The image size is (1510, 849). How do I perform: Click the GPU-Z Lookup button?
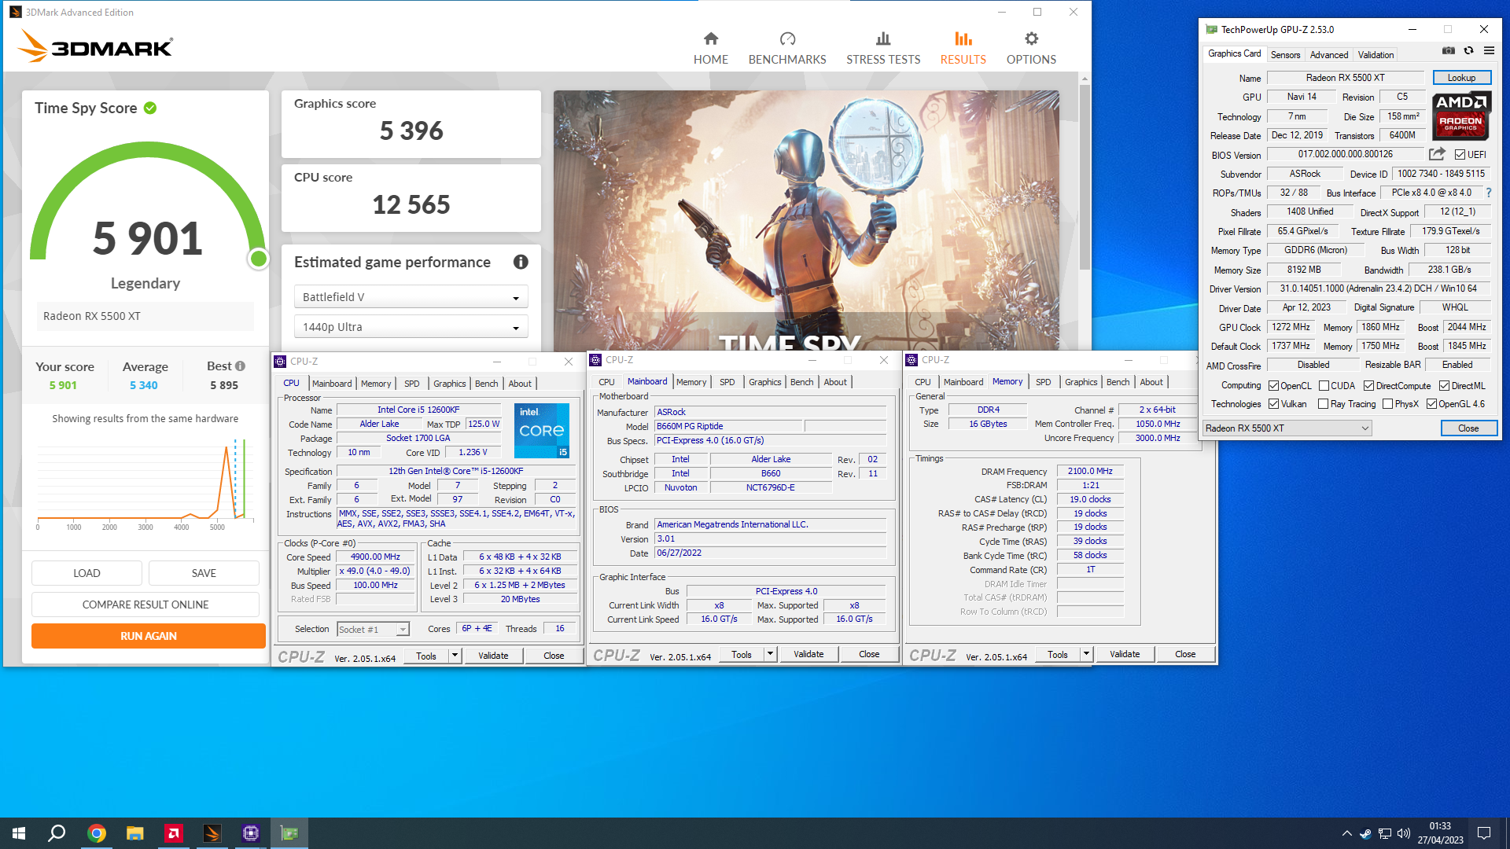1461,78
